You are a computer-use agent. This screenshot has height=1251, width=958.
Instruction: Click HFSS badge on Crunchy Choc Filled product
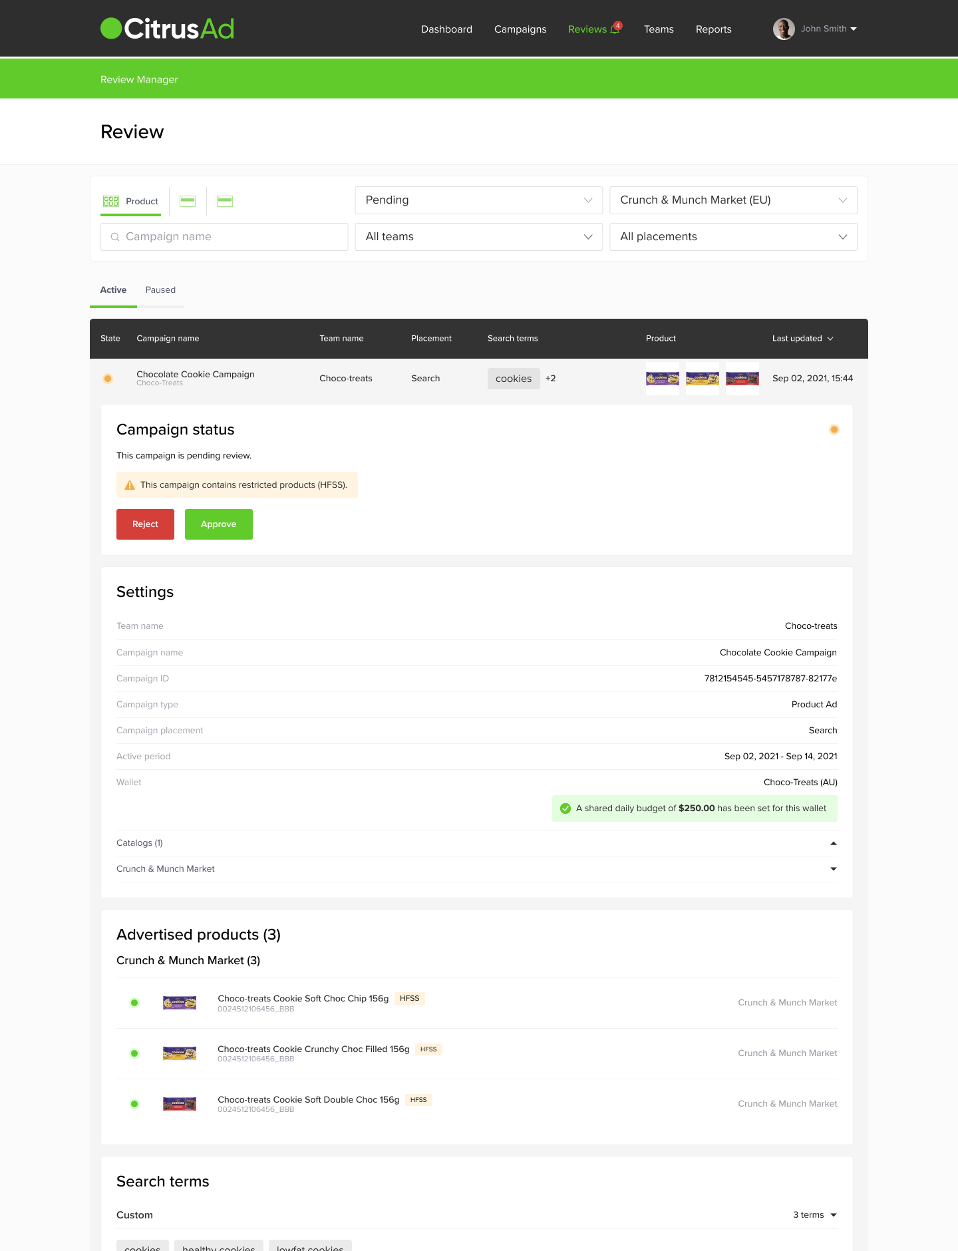pos(428,1049)
